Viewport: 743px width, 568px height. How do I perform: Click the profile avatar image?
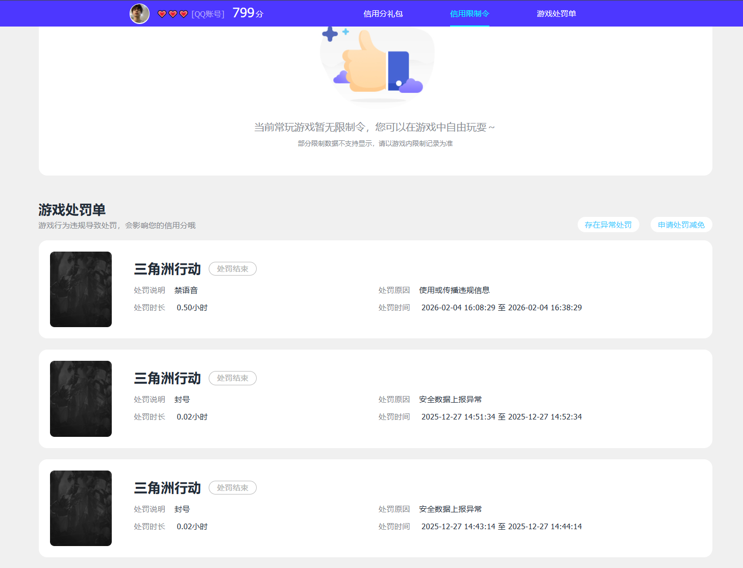tap(139, 13)
